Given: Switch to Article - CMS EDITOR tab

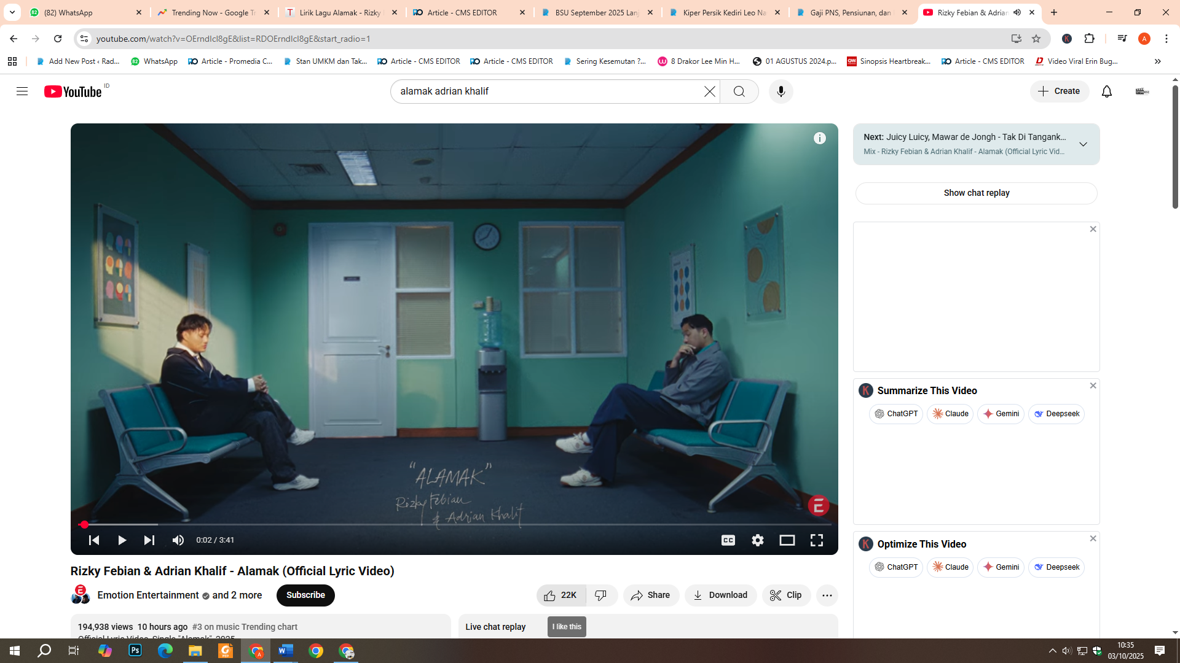Looking at the screenshot, I should click(470, 12).
